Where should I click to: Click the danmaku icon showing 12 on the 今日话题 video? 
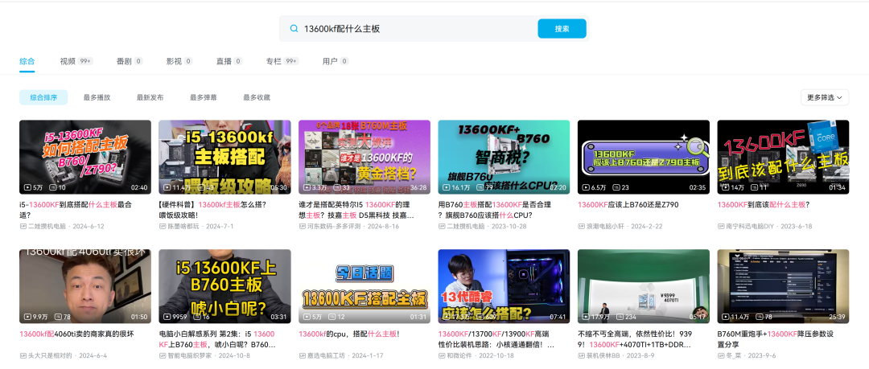coord(331,317)
